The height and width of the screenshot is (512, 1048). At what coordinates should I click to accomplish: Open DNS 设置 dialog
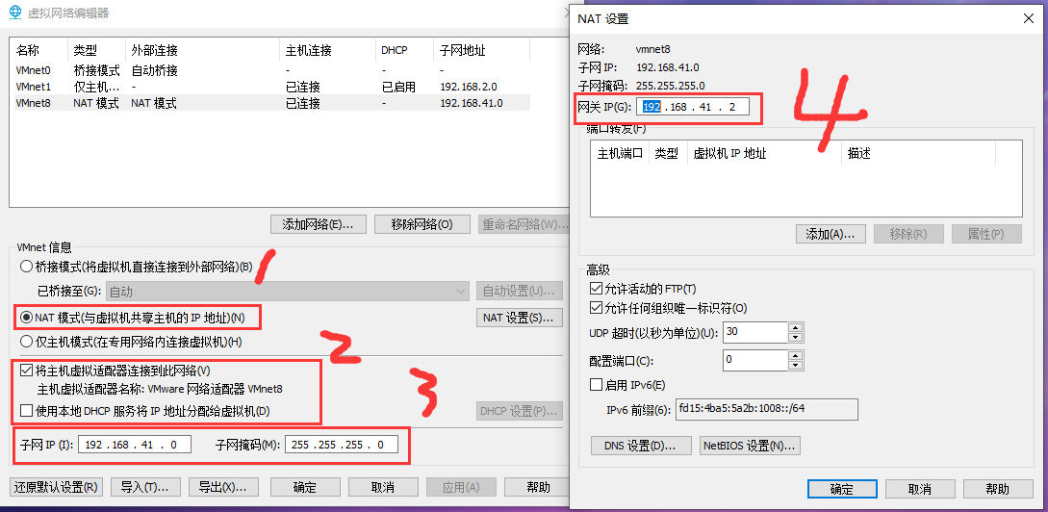[641, 446]
